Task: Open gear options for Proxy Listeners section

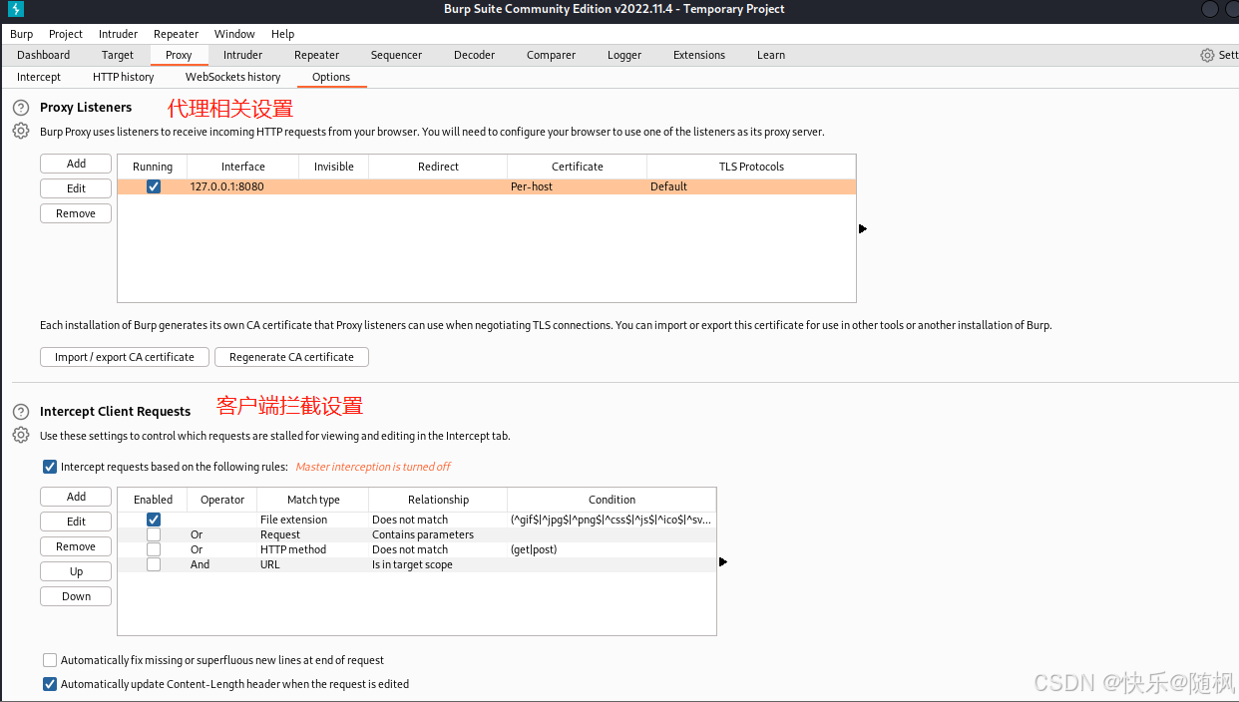Action: pos(20,131)
